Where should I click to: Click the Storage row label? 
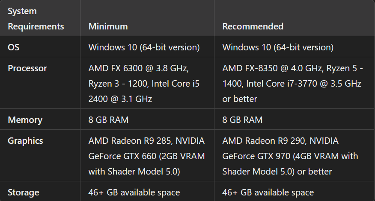point(24,192)
